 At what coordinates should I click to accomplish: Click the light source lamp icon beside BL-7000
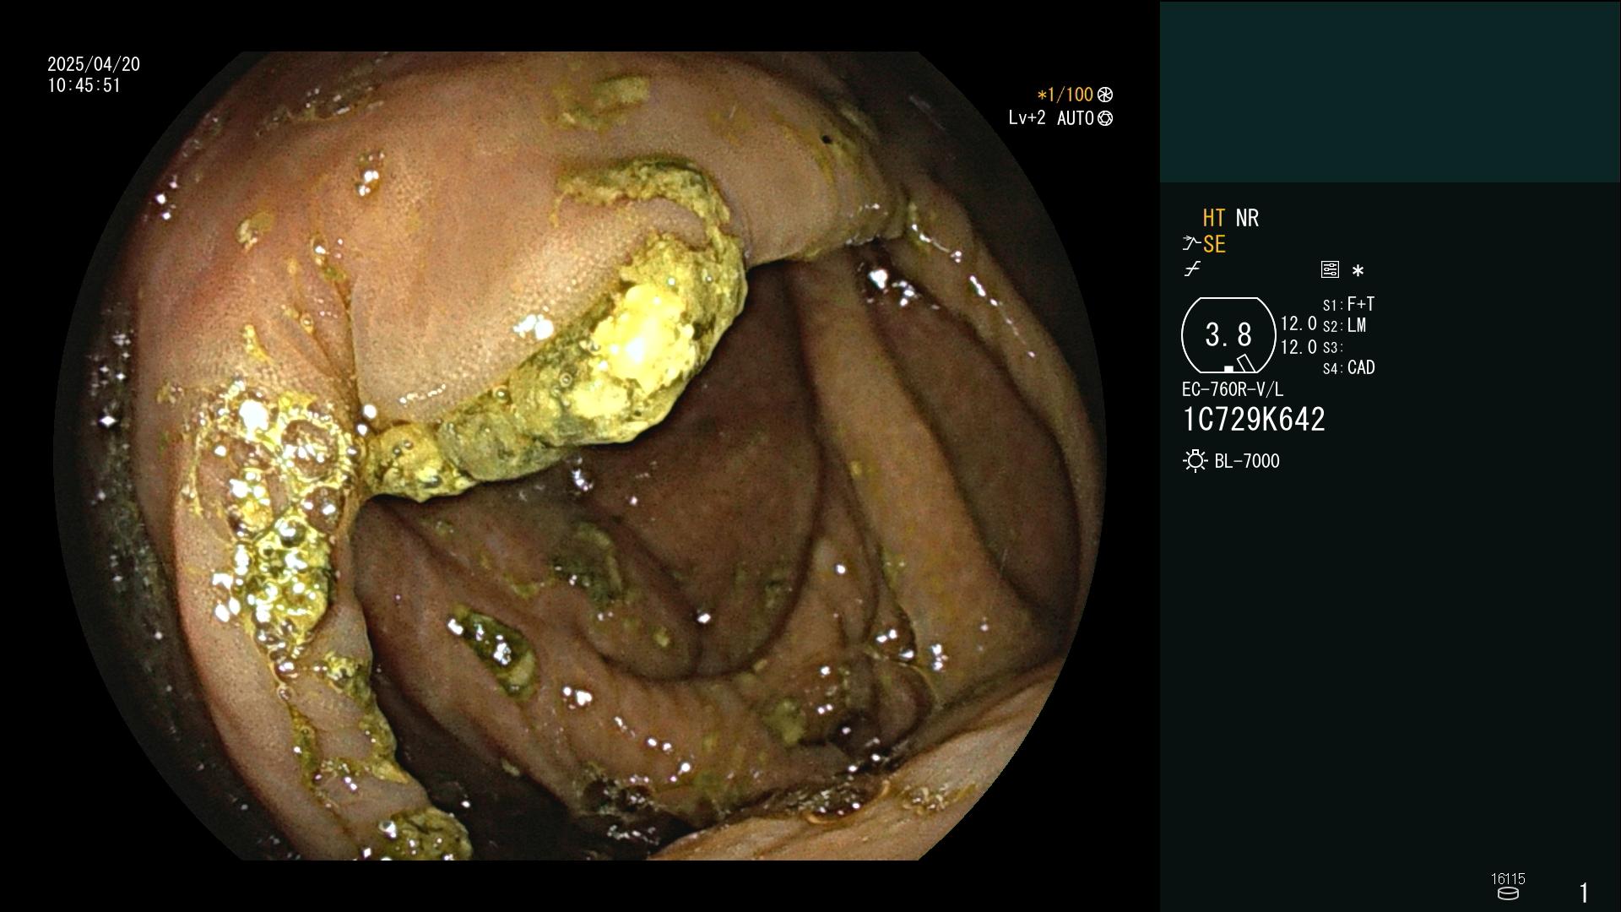[x=1195, y=461]
